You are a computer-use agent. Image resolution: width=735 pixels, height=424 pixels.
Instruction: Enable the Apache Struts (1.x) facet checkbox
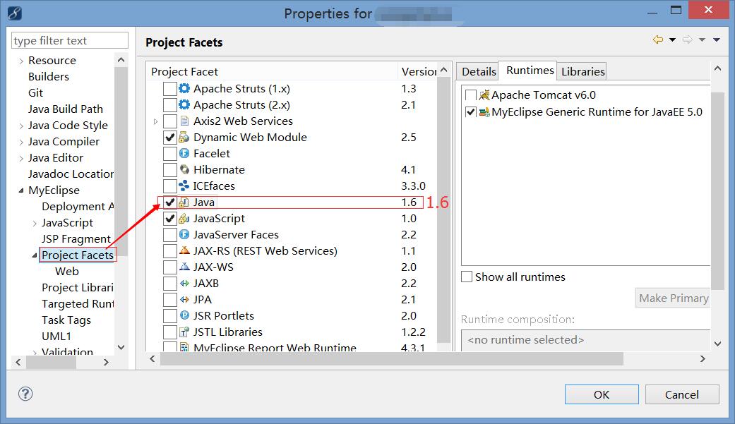(x=169, y=89)
